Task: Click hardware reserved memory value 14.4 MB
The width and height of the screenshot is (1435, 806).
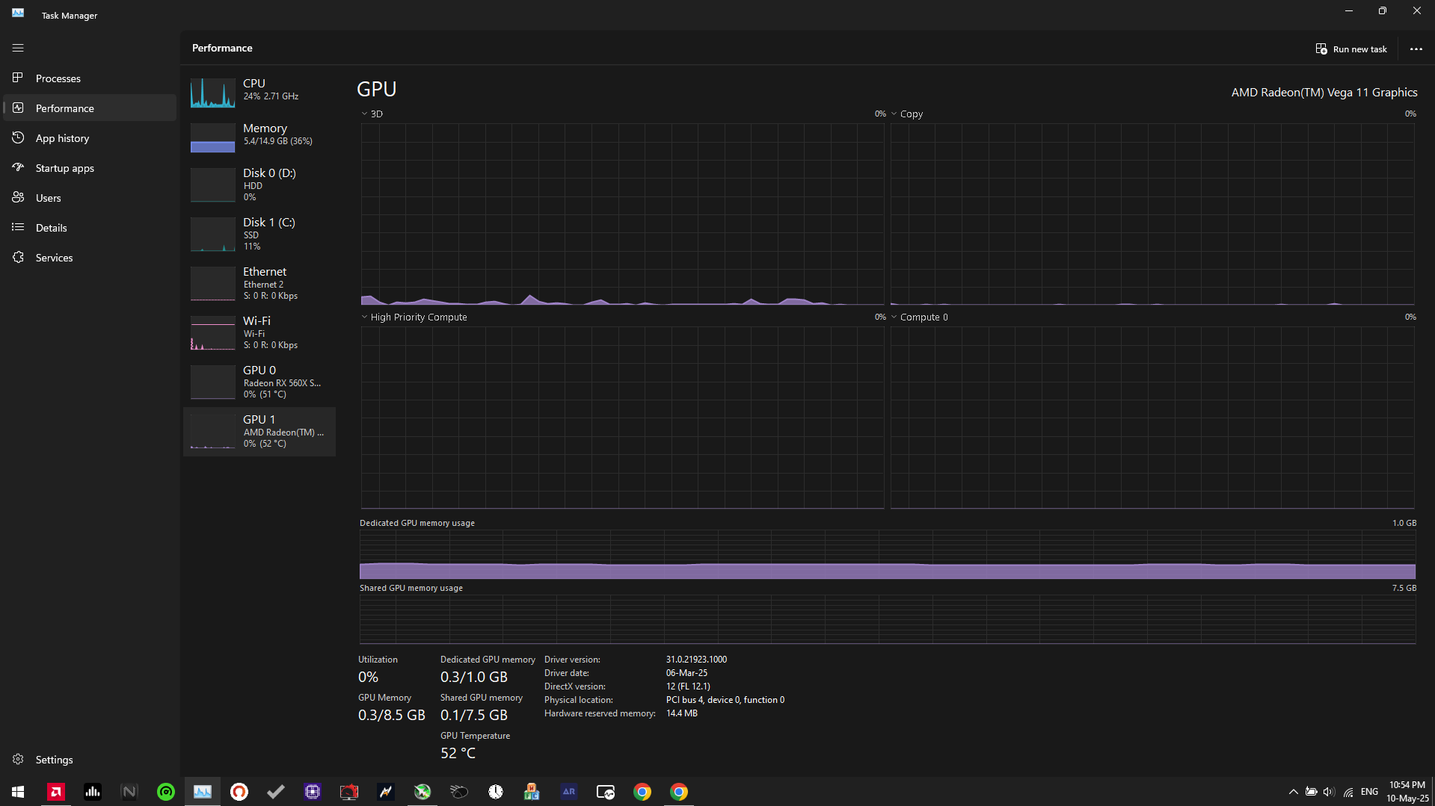Action: [681, 713]
